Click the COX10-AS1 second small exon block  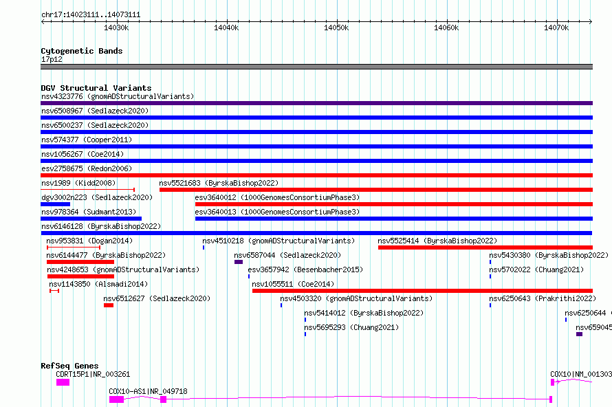pos(163,399)
